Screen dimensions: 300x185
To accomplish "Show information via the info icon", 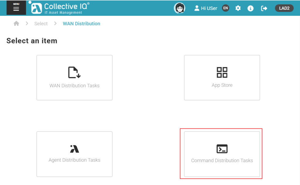I will click(x=250, y=8).
